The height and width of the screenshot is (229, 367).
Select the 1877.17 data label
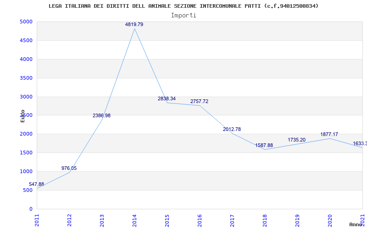329,134
